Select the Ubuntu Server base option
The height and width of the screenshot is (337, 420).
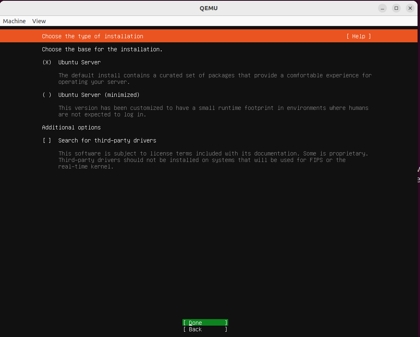point(47,62)
